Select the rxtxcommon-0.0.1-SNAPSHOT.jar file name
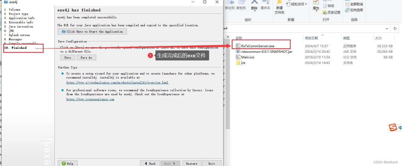Viewport: 402px width, 166px height. (x=267, y=51)
